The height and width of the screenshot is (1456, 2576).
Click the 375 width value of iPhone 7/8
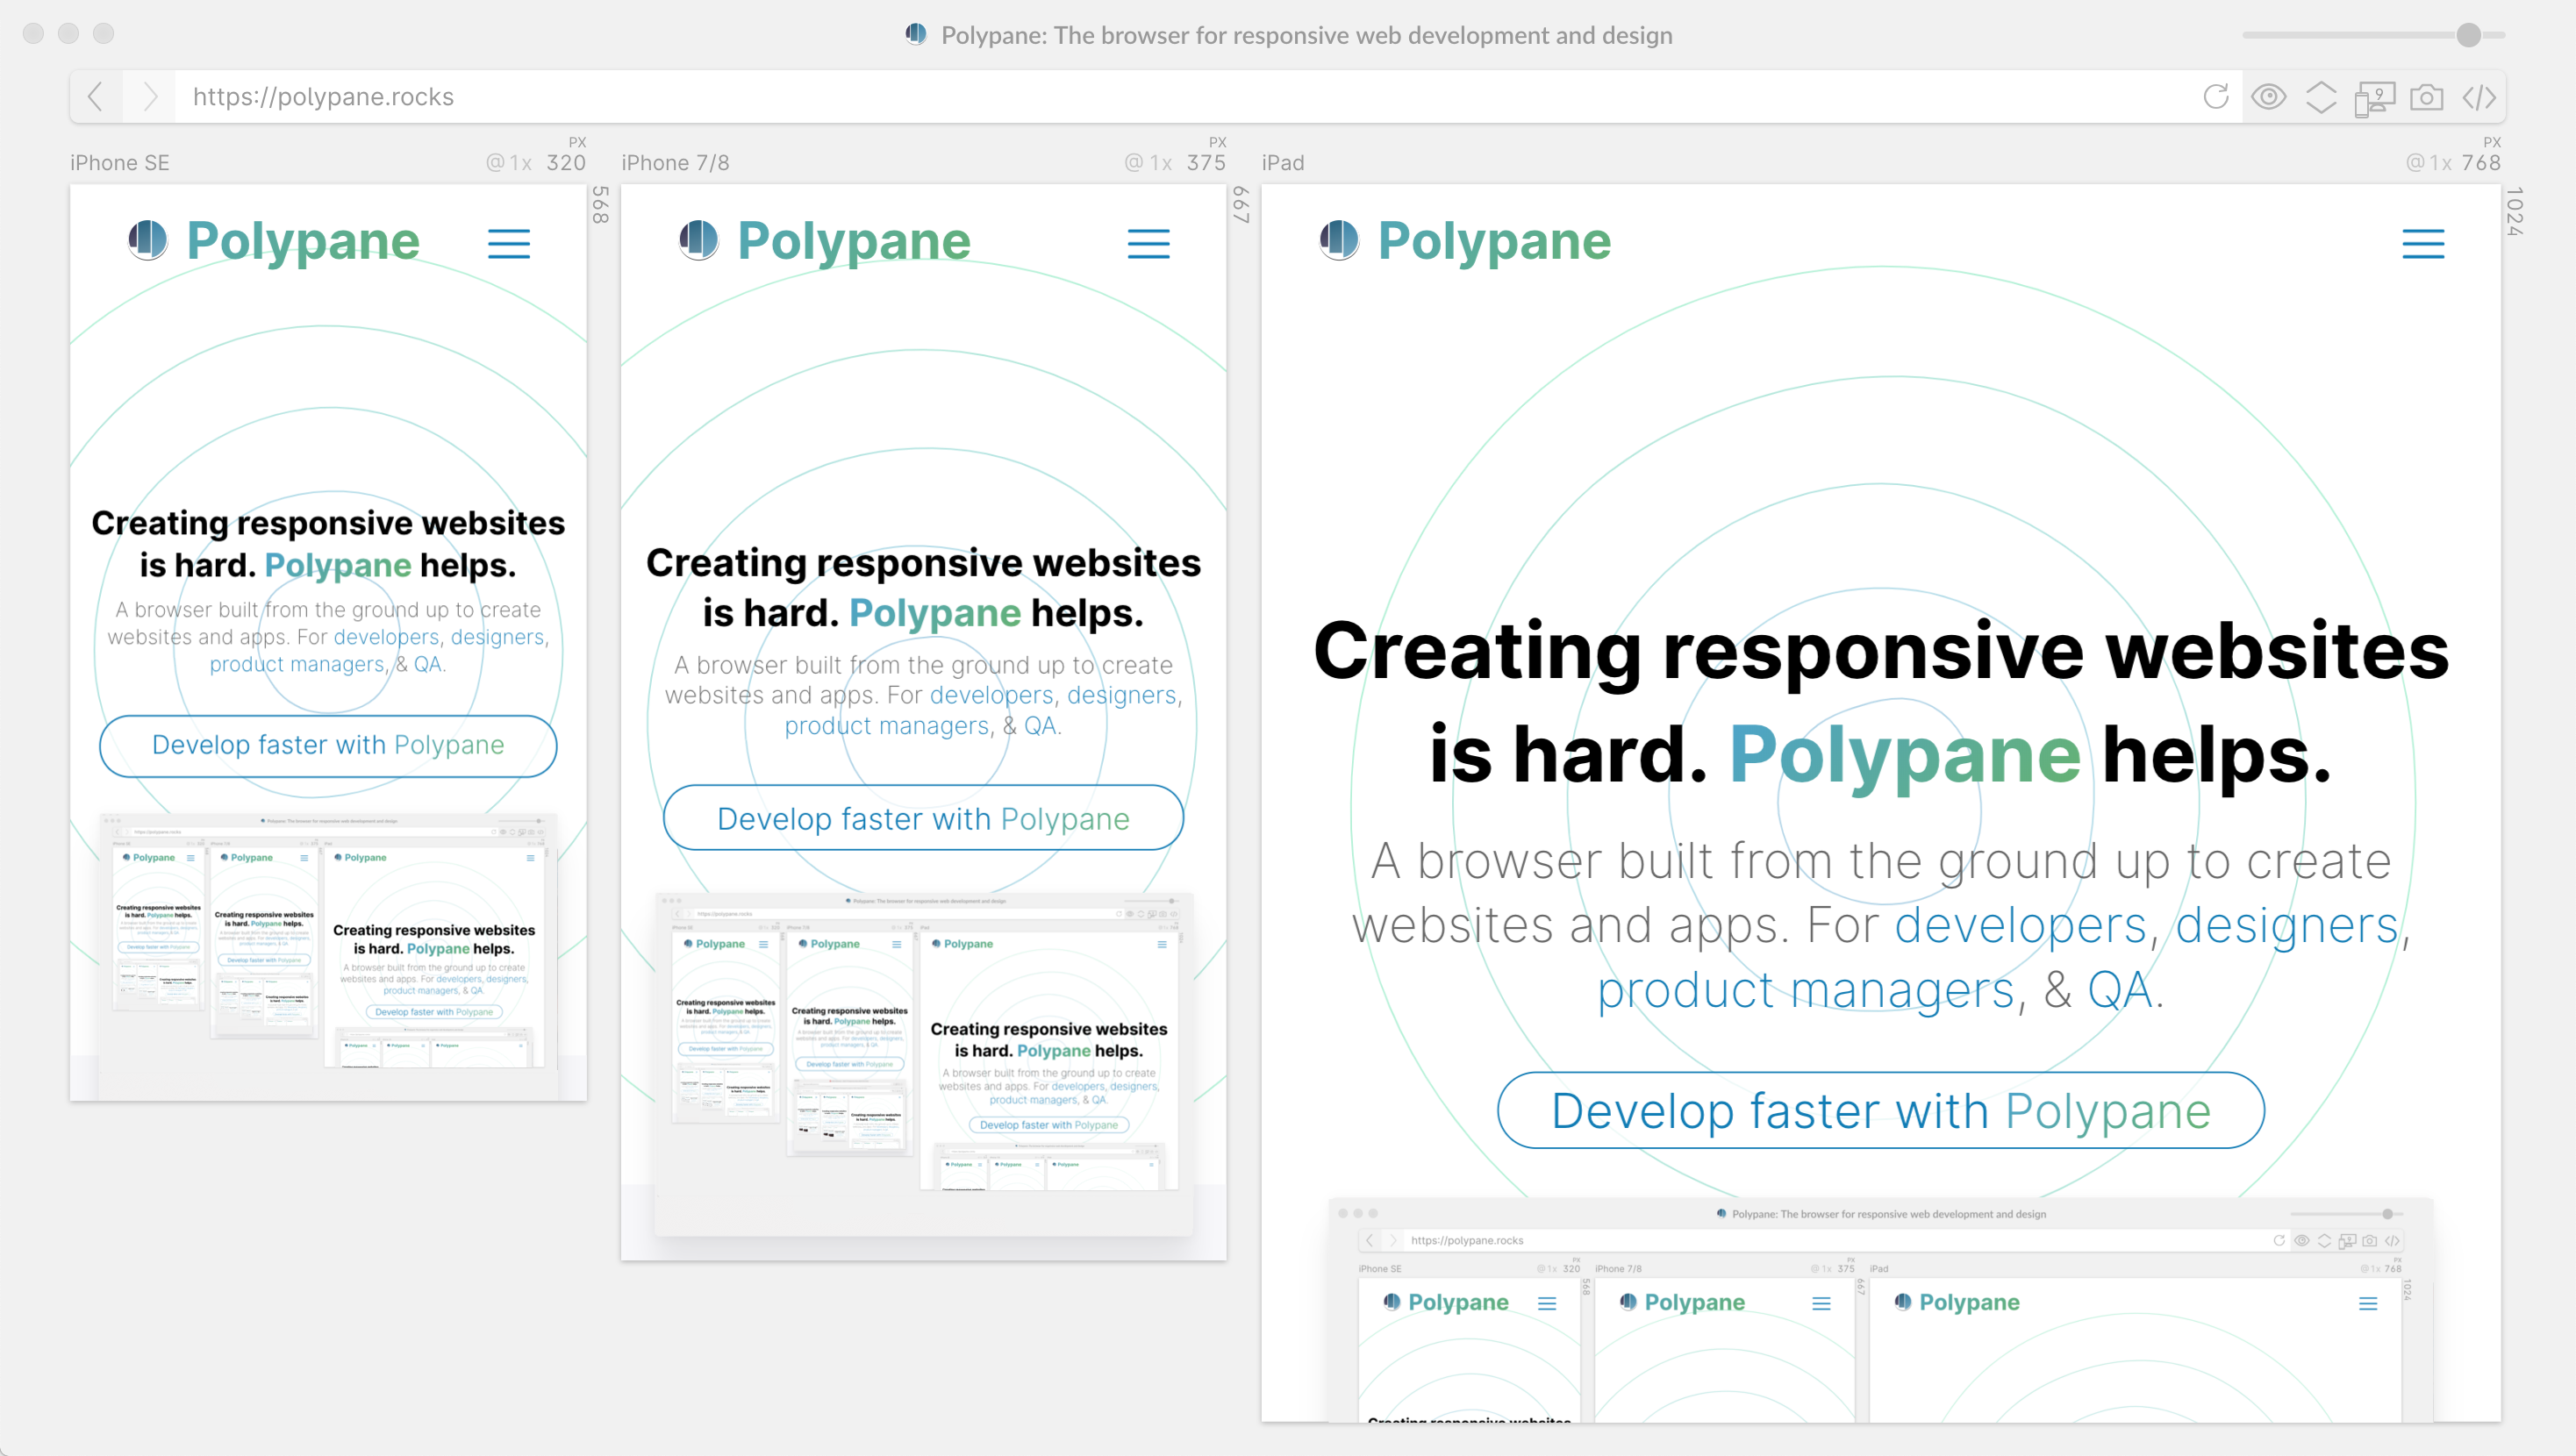tap(1206, 163)
